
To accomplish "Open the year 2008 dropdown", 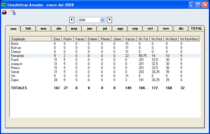I will coord(102,20).
